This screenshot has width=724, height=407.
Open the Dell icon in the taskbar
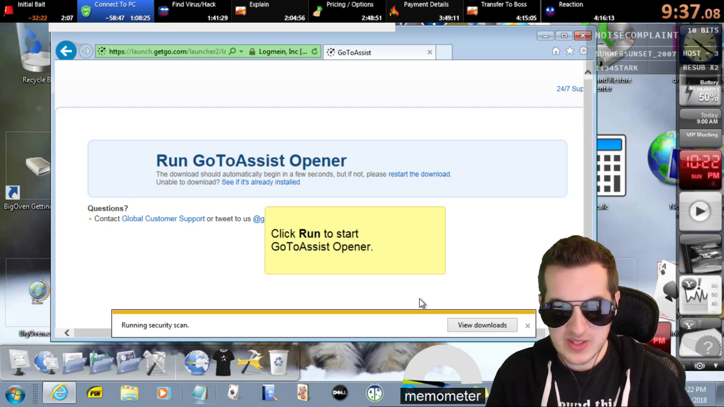pyautogui.click(x=339, y=393)
